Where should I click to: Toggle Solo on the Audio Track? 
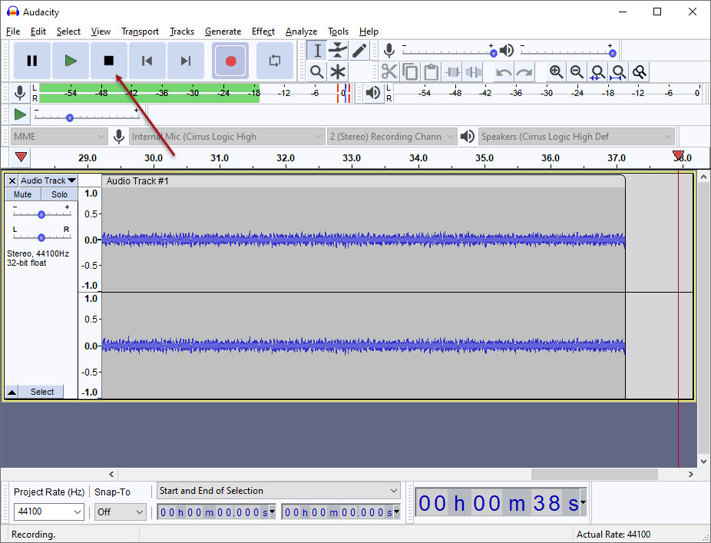(x=59, y=194)
